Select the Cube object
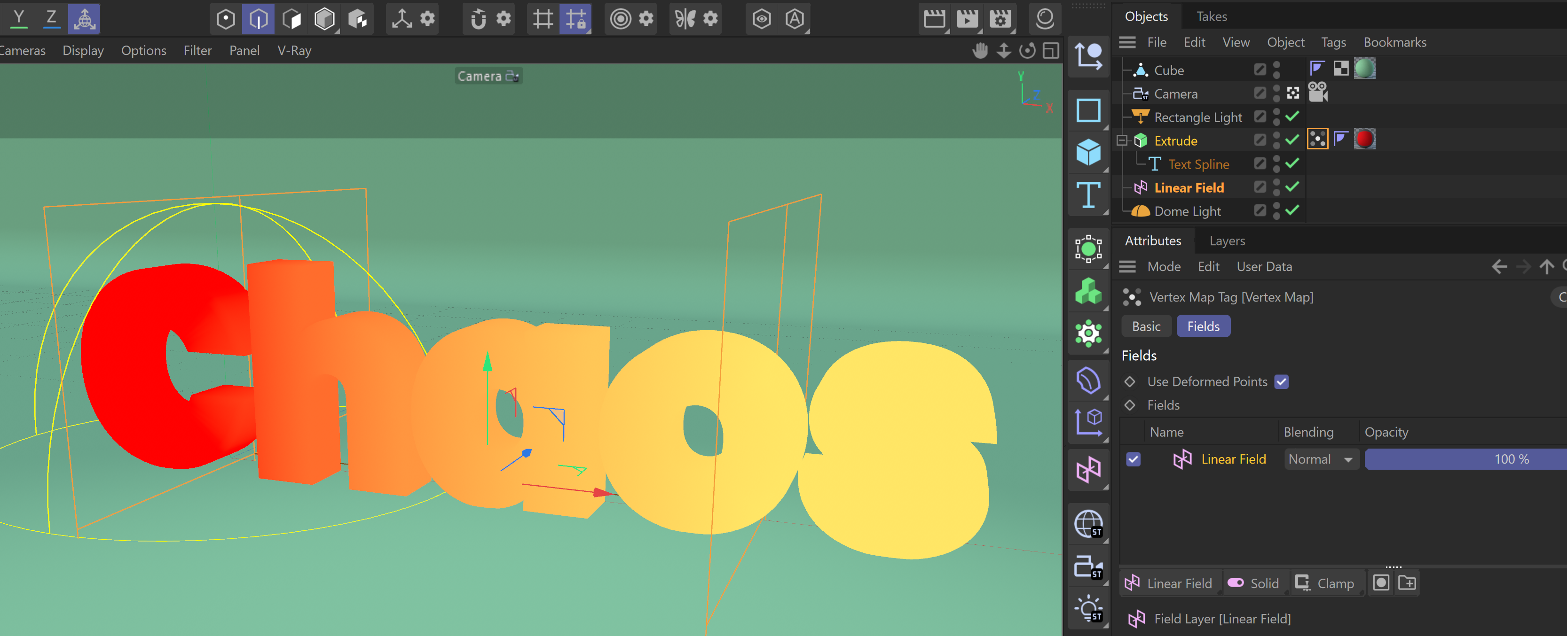The height and width of the screenshot is (636, 1567). pos(1169,70)
